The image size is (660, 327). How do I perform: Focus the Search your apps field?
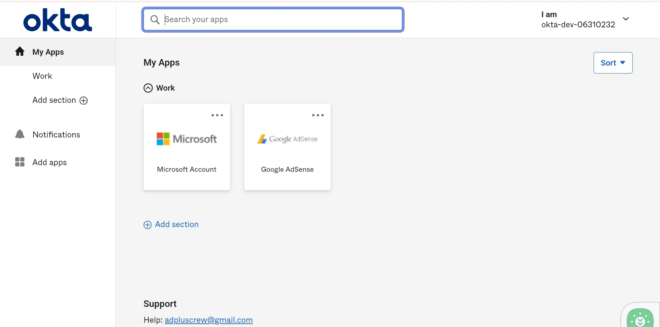tap(280, 20)
